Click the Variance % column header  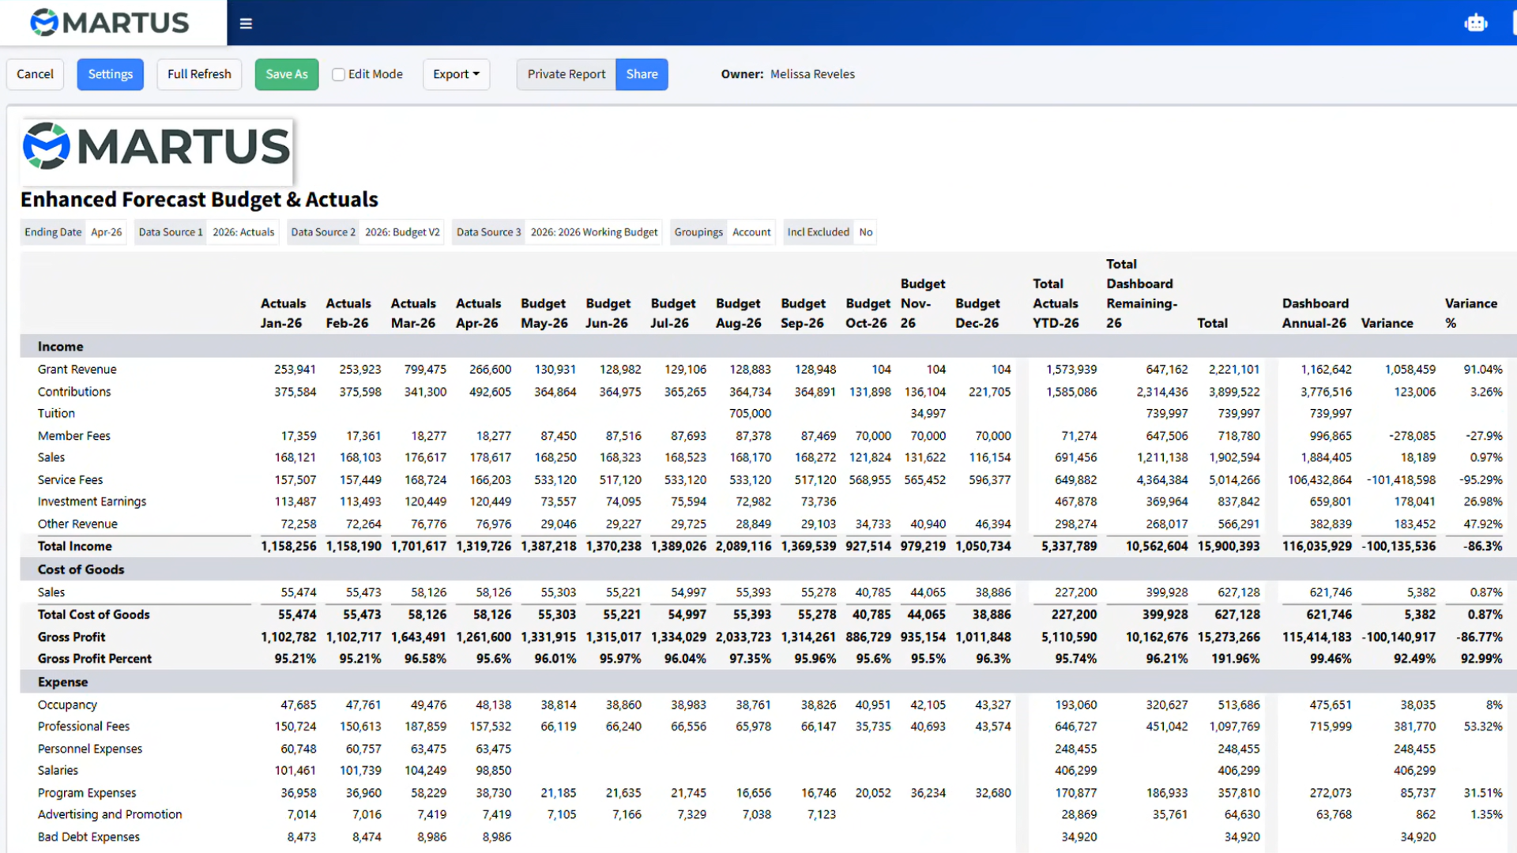(x=1470, y=314)
